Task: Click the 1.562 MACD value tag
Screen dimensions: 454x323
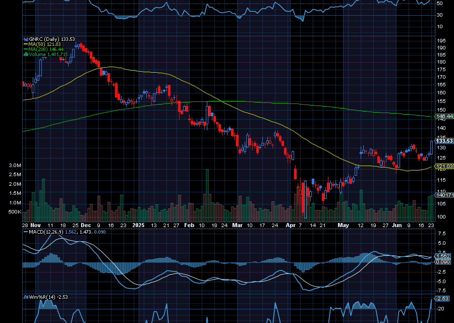Action: point(442,256)
